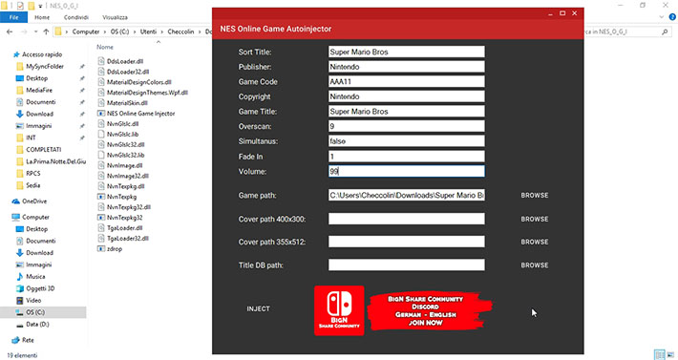678x360 pixels.
Task: Click the empty Cover path 400x300 field
Action: (x=407, y=219)
